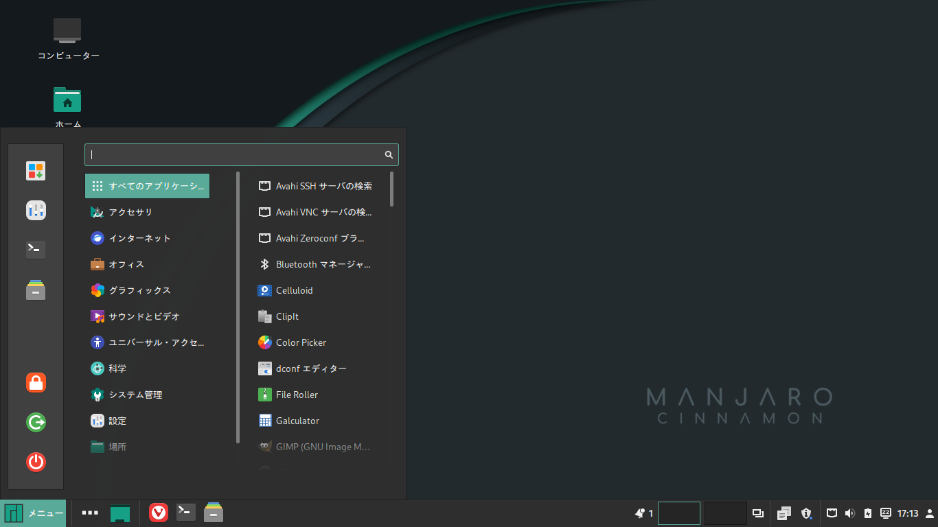Select システム管理 category

147,395
